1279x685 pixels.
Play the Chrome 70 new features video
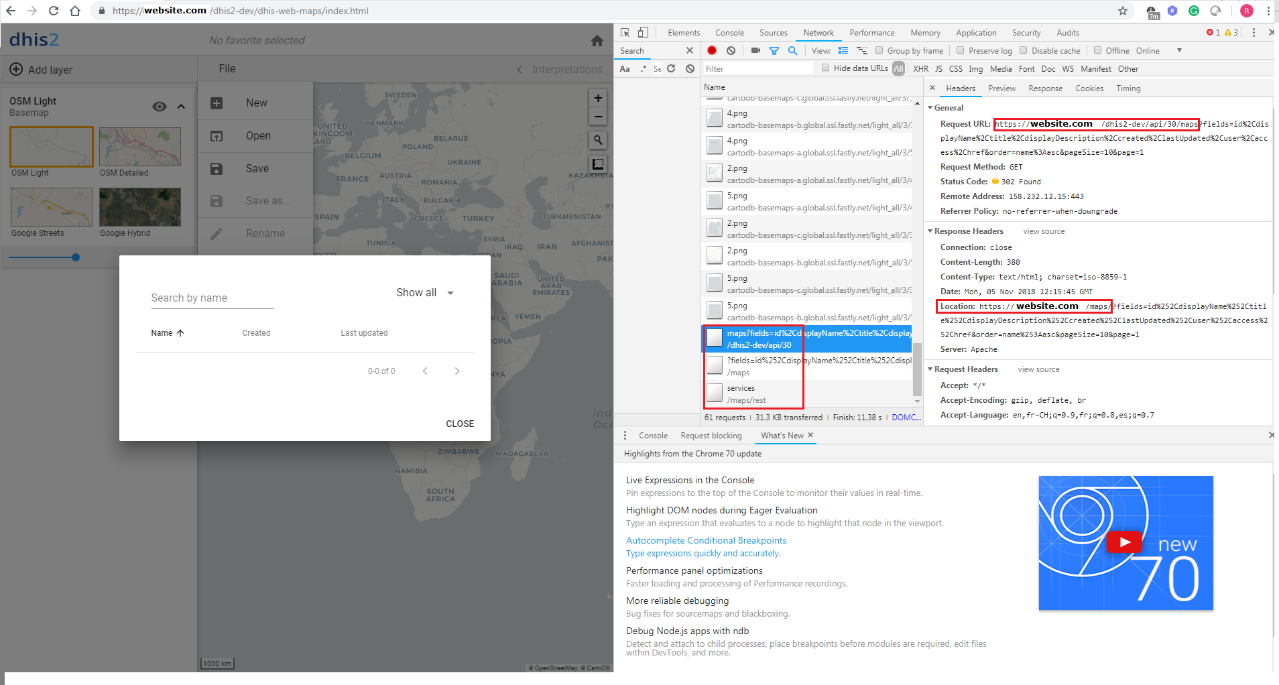click(1124, 542)
